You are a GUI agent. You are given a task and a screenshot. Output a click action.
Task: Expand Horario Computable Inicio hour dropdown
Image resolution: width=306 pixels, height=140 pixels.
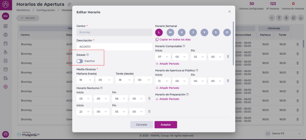[163, 56]
